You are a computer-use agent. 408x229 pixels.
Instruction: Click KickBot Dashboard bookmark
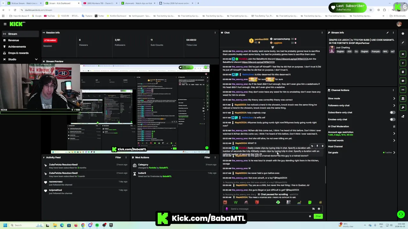click(116, 16)
